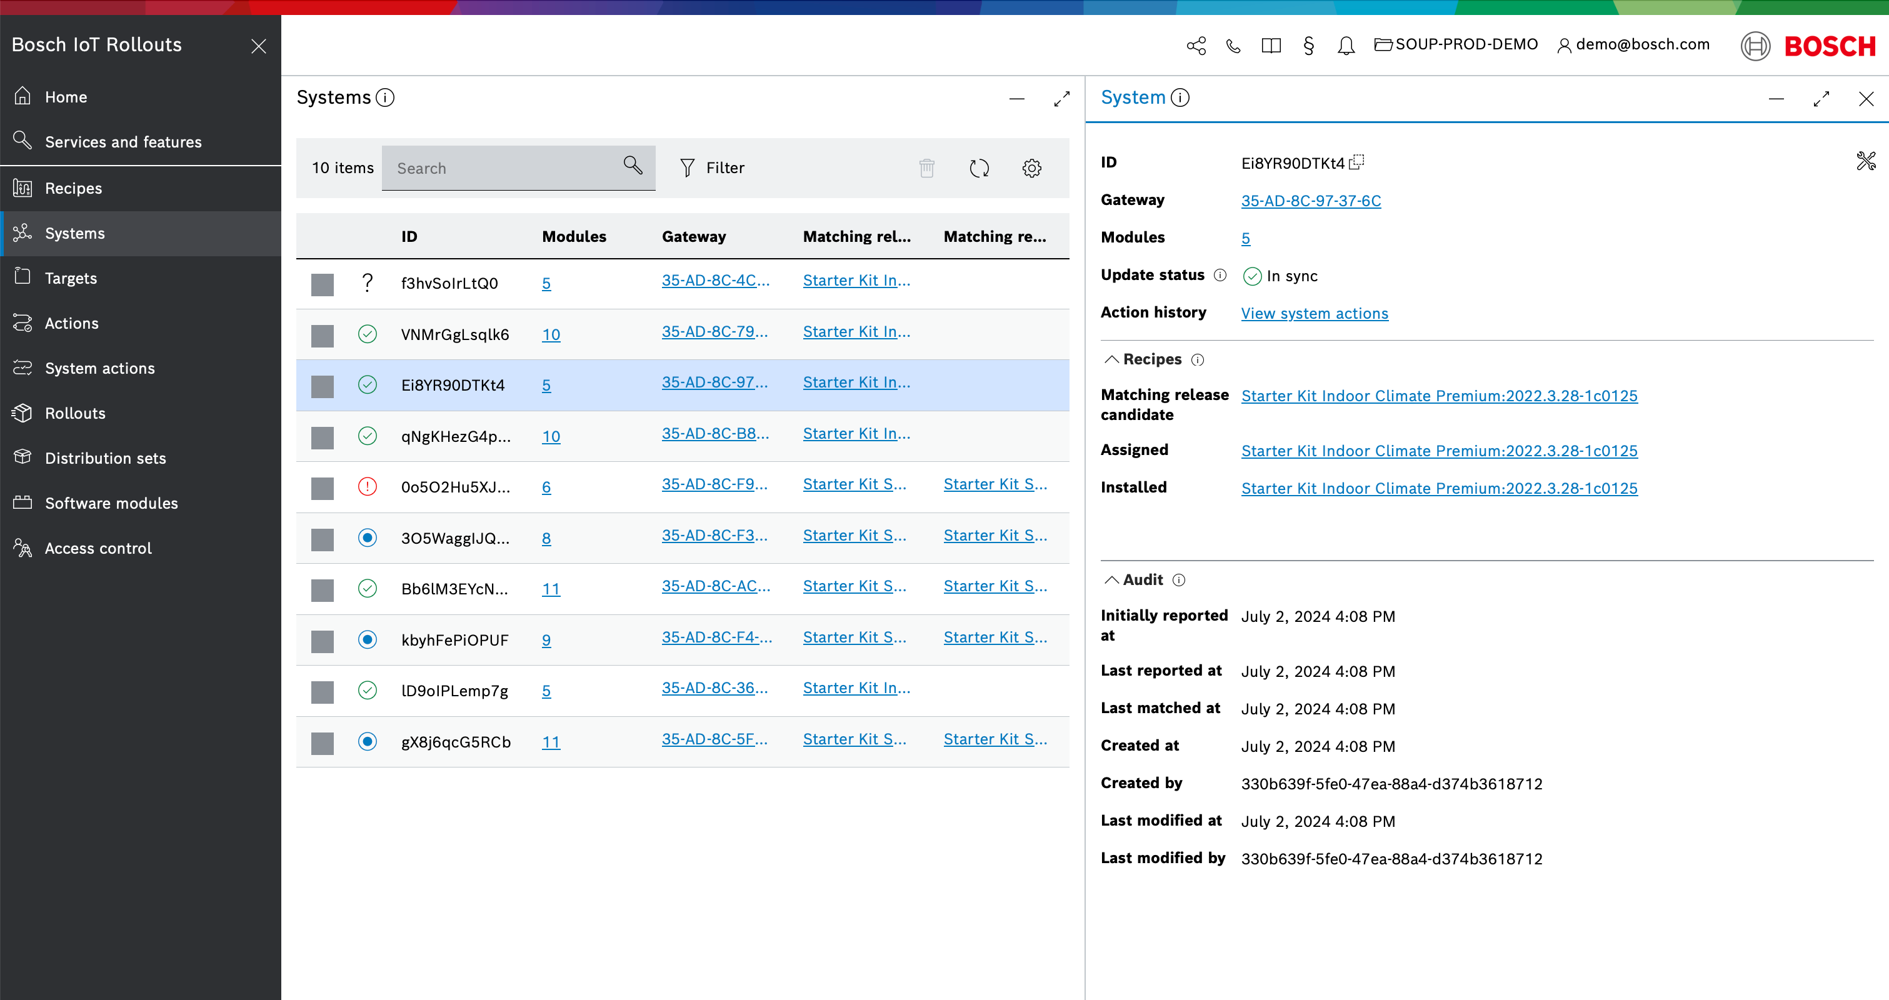Collapse the Audit section

pyautogui.click(x=1111, y=580)
